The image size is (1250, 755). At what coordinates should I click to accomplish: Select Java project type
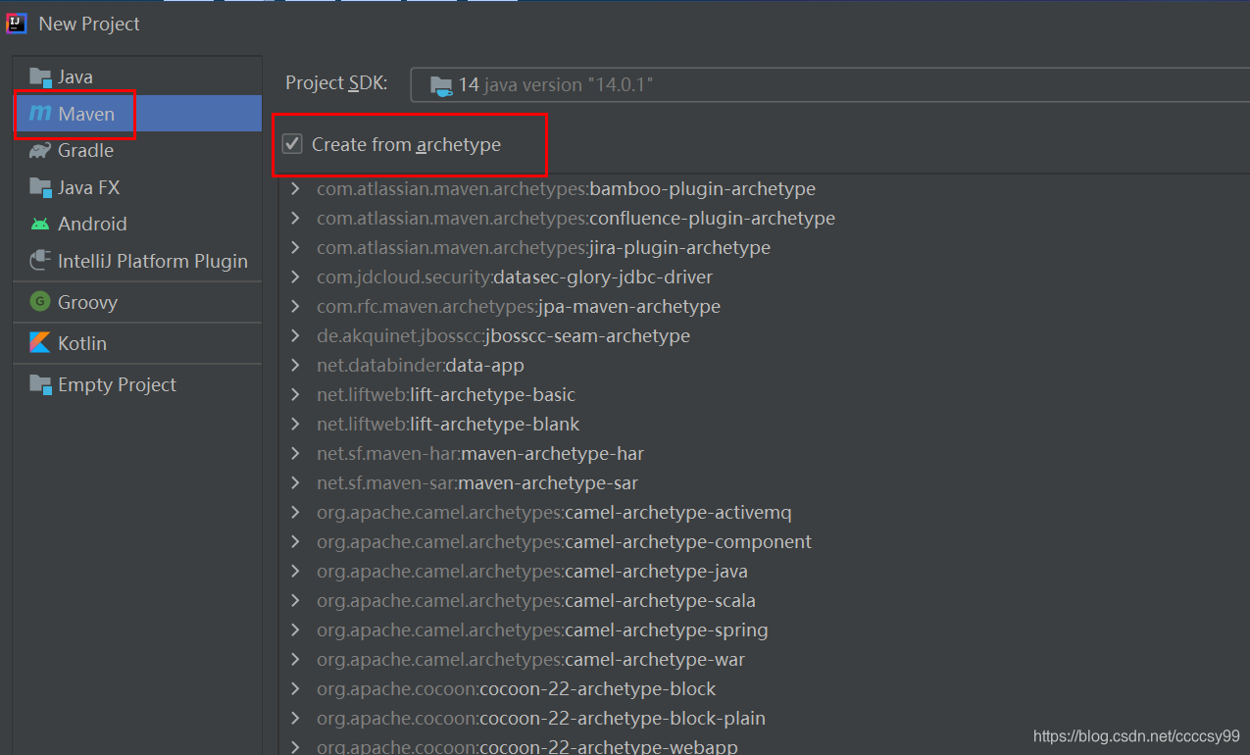tap(137, 76)
